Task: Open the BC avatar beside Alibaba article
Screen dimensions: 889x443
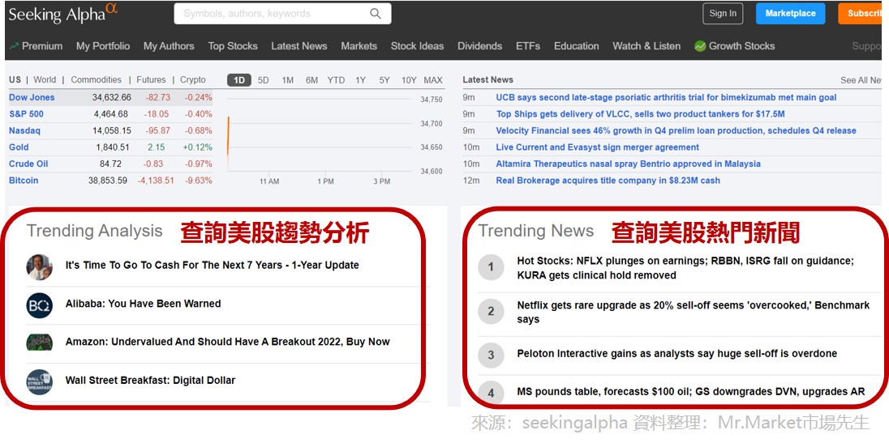Action: click(x=39, y=305)
